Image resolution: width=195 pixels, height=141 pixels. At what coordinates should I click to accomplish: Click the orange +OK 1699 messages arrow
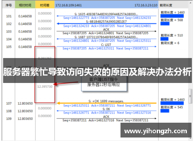(106, 103)
